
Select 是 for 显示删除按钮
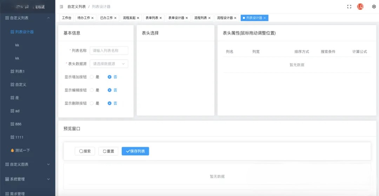pos(92,103)
